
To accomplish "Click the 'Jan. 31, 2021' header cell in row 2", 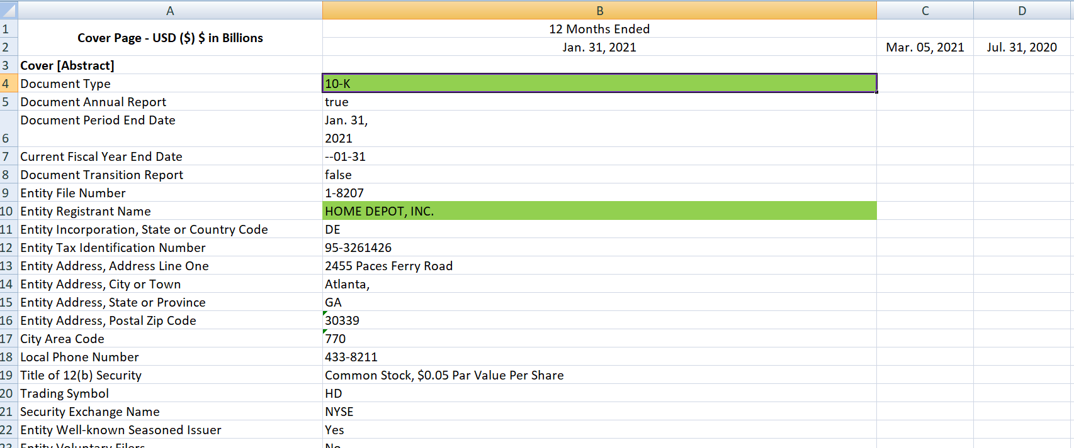I will pos(599,47).
